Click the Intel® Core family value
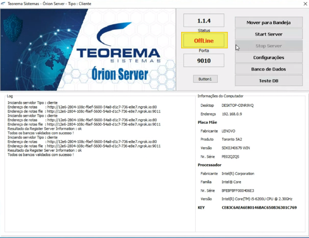Image resolution: width=309 pixels, height=238 pixels. [x=231, y=182]
